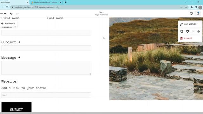Click the duplicate section icon

182,31
